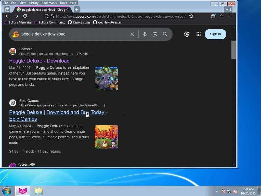Open the Help menu
Screen dimensions: 261x196
point(73,3)
